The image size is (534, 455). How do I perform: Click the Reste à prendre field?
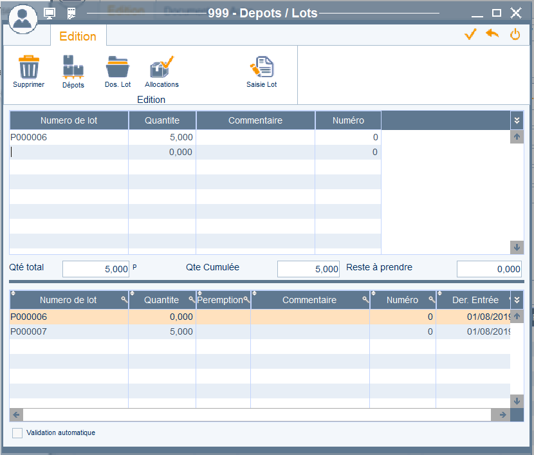pos(489,269)
